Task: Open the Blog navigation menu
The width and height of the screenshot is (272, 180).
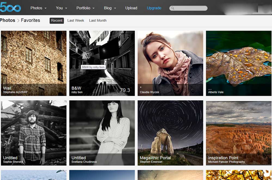Action: (108, 8)
